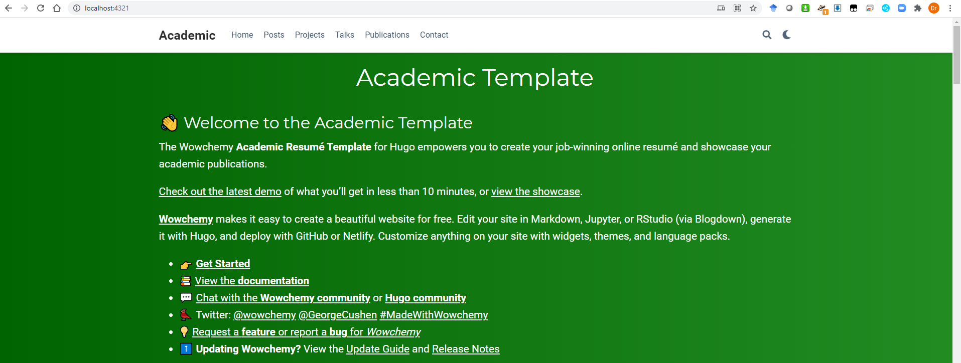Click the page vertical scrollbar thumb
961x363 pixels.
(956, 54)
